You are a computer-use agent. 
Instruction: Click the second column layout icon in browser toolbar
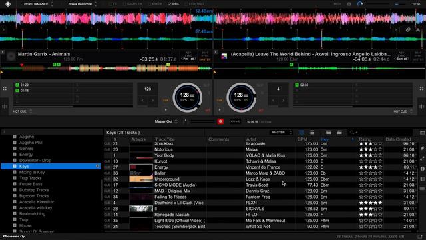[339, 132]
